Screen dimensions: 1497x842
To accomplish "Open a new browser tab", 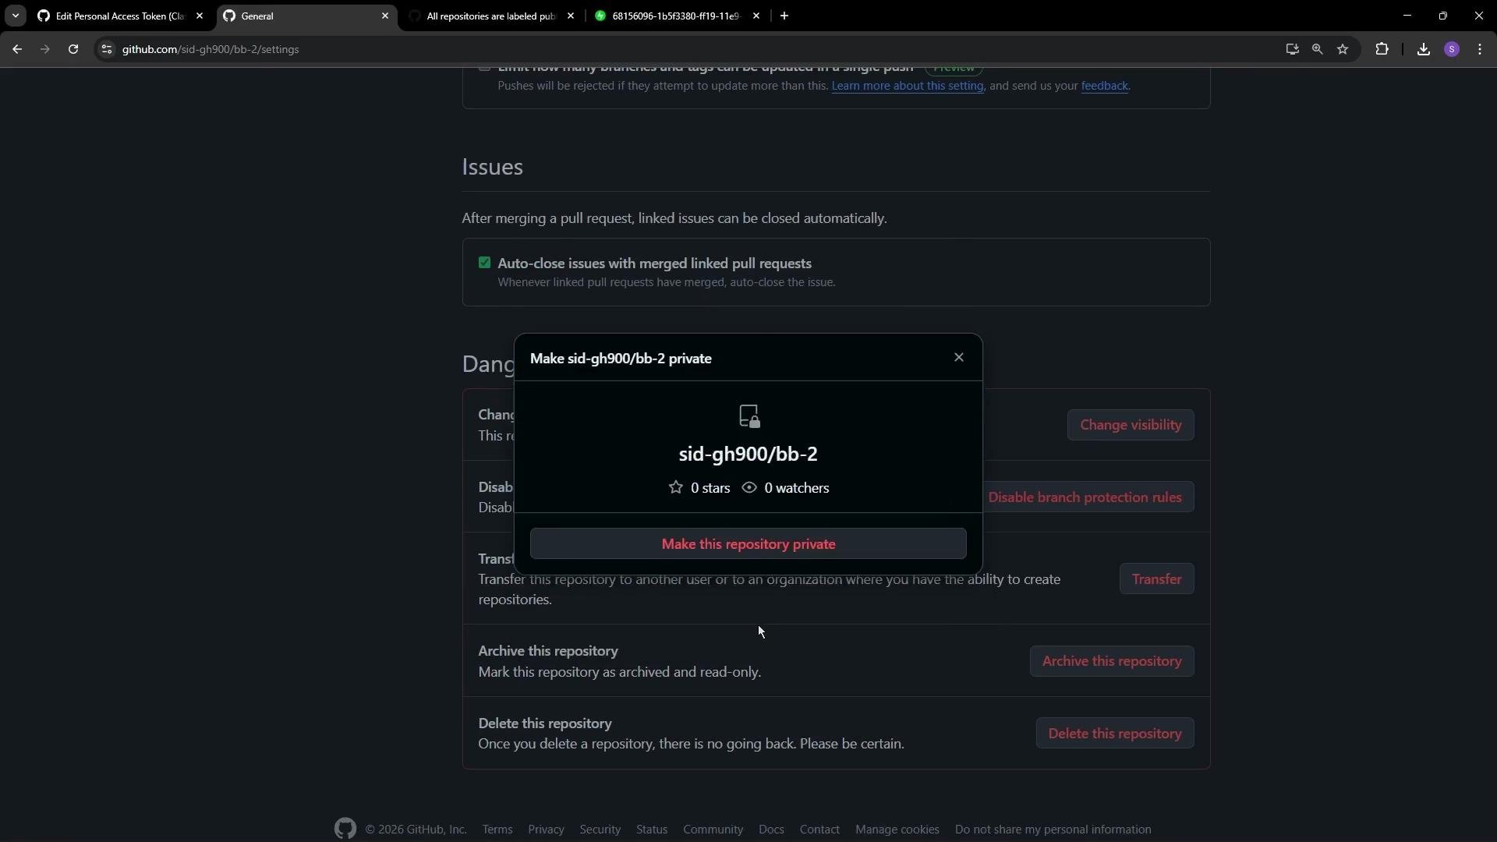I will click(784, 16).
